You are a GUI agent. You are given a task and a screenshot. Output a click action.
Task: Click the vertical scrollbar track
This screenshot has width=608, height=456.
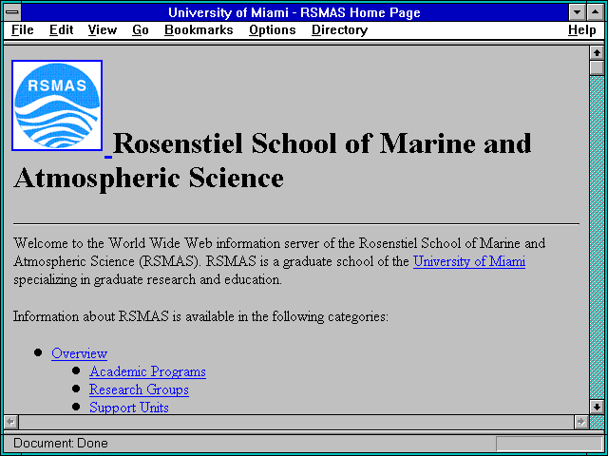597,237
